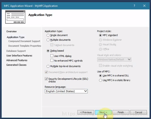This screenshot has width=151, height=119.
Task: Open Advanced Features page
Action: pyautogui.click(x=17, y=60)
